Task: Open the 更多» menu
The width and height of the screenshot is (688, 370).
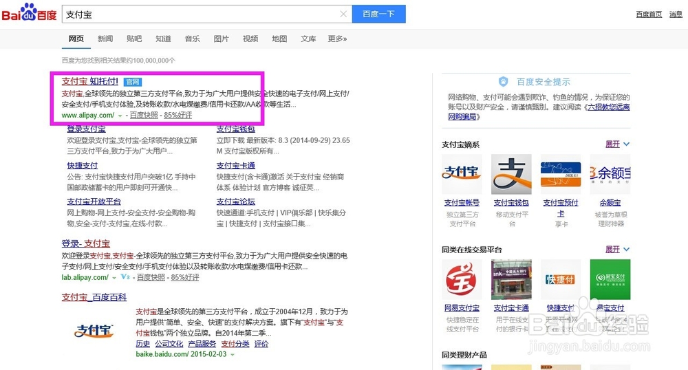Action: pos(337,39)
